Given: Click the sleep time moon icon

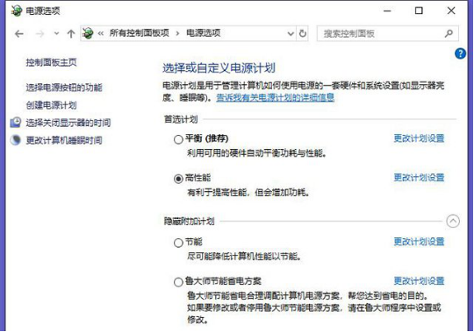Looking at the screenshot, I should [15, 140].
